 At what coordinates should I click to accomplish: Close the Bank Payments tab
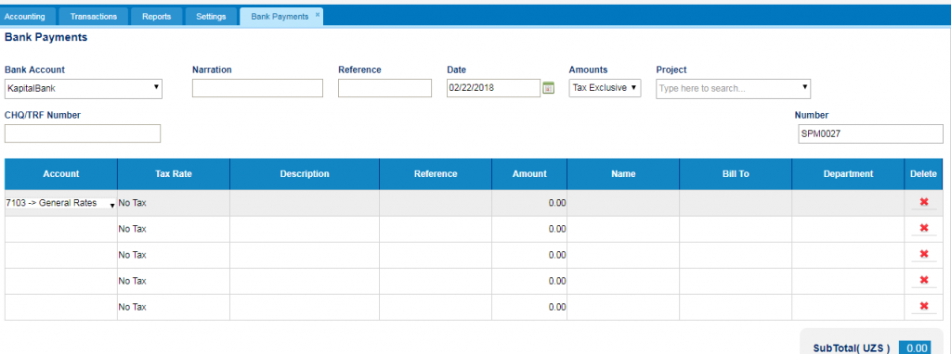click(318, 15)
